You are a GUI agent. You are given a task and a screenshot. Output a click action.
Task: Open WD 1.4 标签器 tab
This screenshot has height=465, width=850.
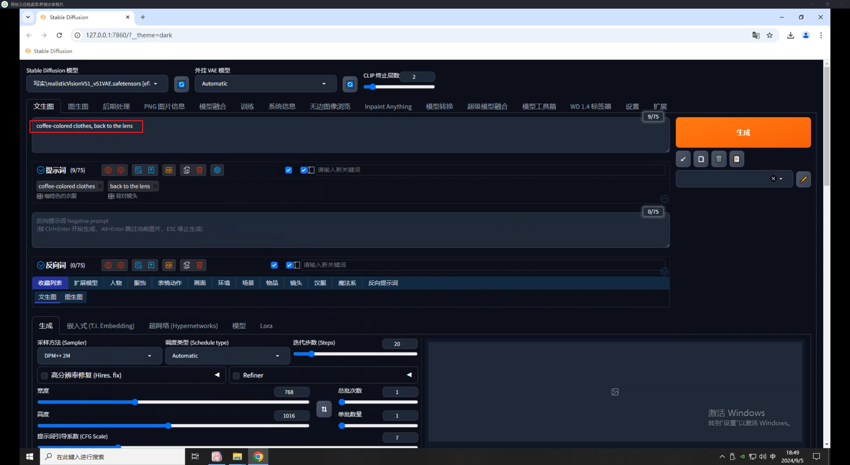[x=591, y=106]
